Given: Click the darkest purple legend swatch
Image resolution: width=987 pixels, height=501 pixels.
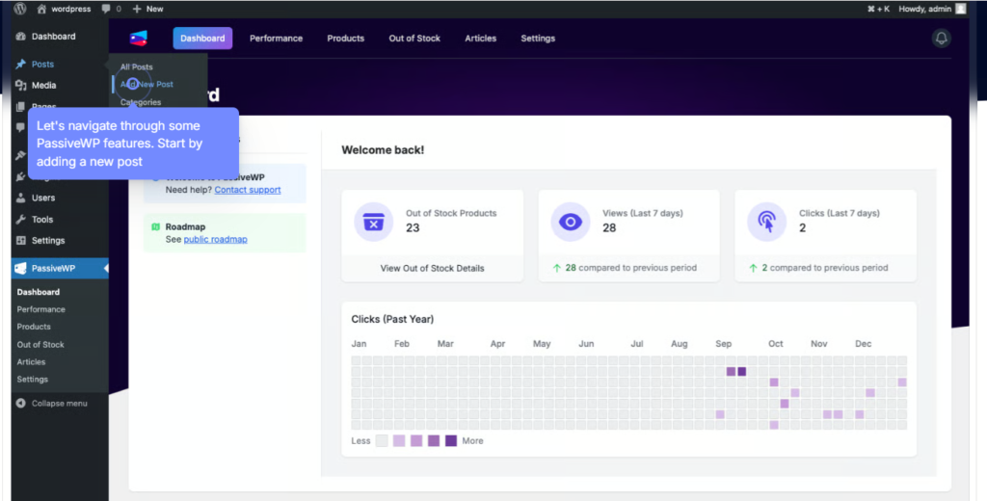Looking at the screenshot, I should 451,440.
